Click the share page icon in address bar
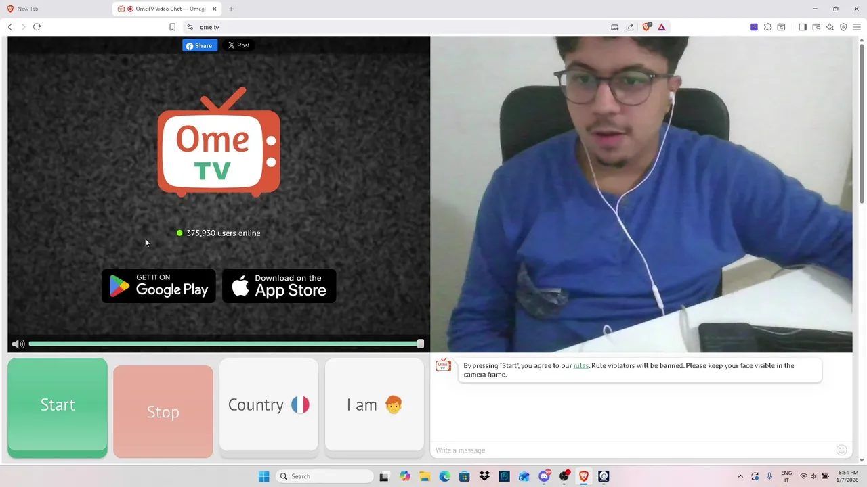This screenshot has height=487, width=867. [x=630, y=27]
